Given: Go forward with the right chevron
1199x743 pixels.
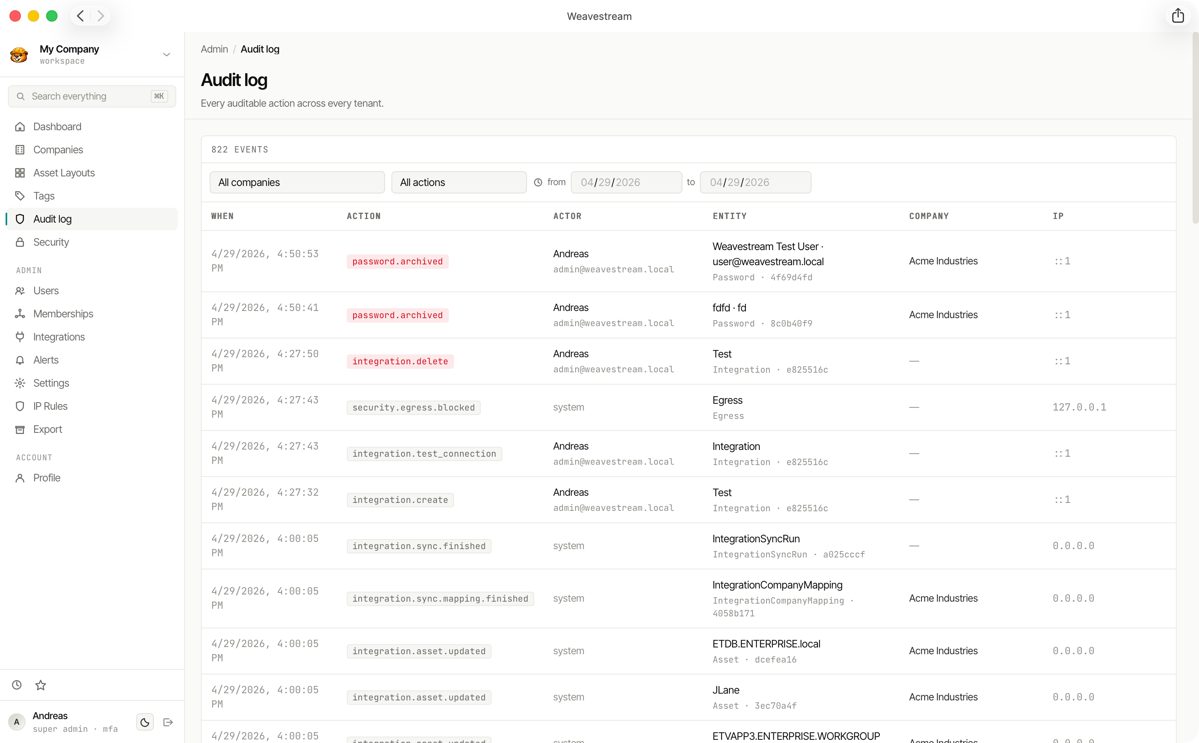Looking at the screenshot, I should [x=100, y=16].
